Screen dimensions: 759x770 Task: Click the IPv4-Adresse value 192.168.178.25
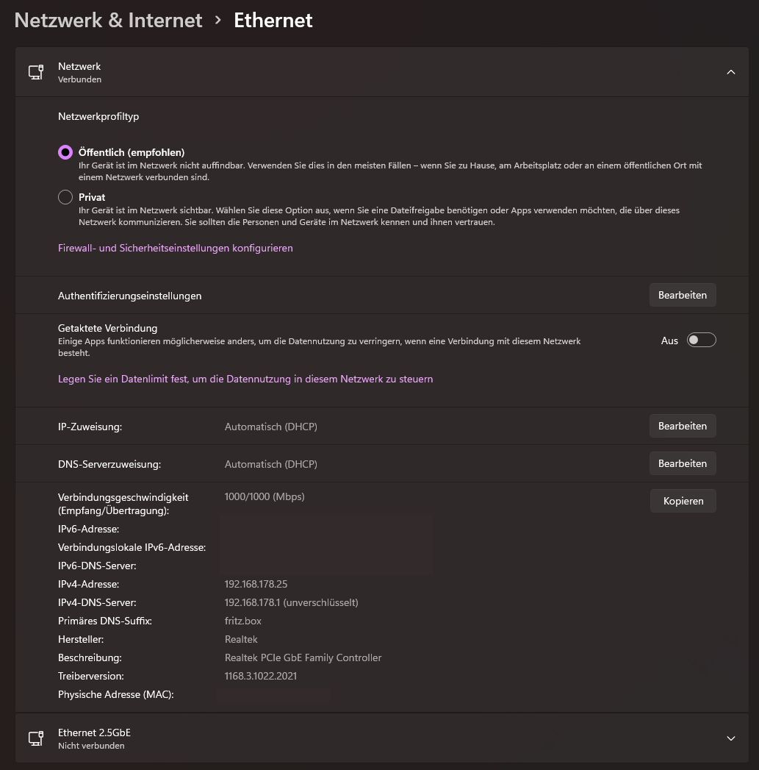[256, 584]
